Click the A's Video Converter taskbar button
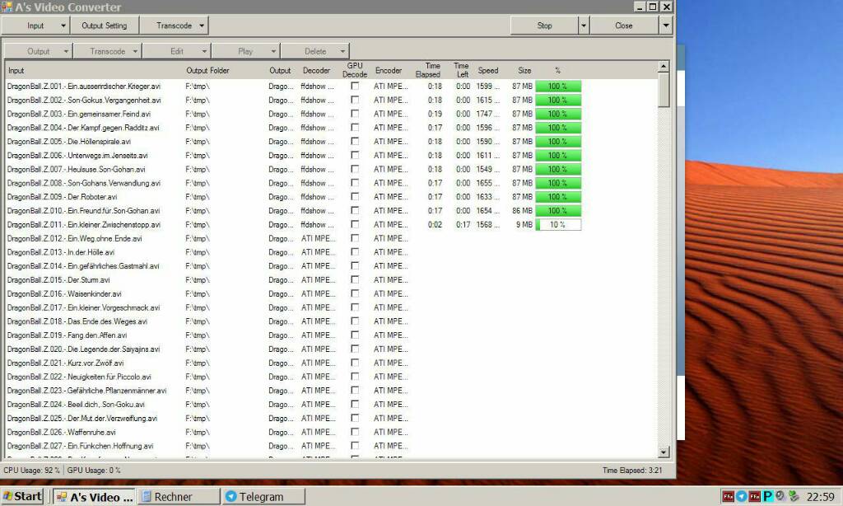Image resolution: width=843 pixels, height=506 pixels. pos(94,496)
